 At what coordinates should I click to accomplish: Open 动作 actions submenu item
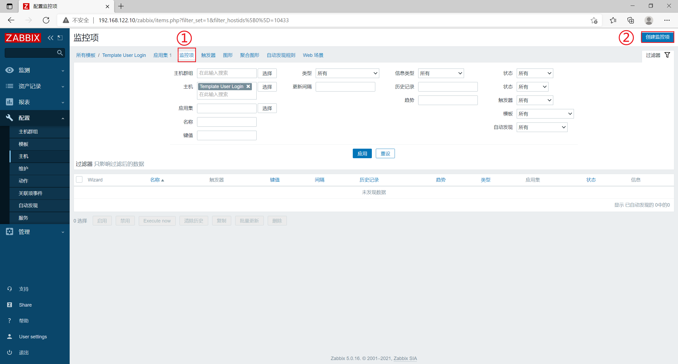[x=39, y=181]
